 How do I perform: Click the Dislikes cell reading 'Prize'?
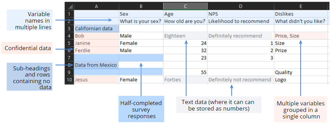301,50
